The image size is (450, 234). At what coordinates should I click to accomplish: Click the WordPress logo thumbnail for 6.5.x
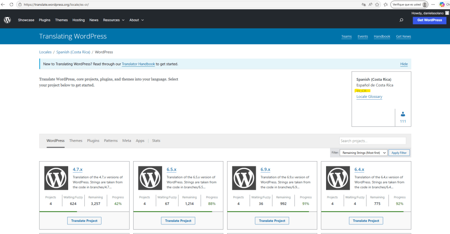click(150, 178)
